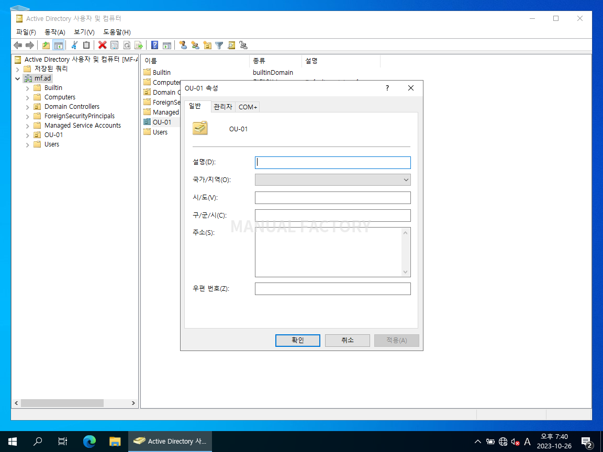Click inside the 주소(S) text area
This screenshot has width=603, height=452.
point(329,252)
